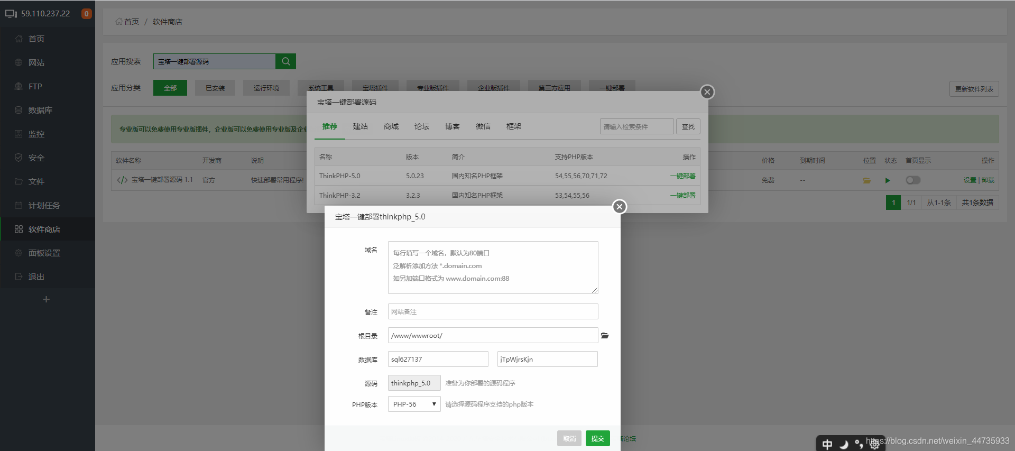
Task: Open 网站 in the sidebar
Action: click(x=36, y=62)
